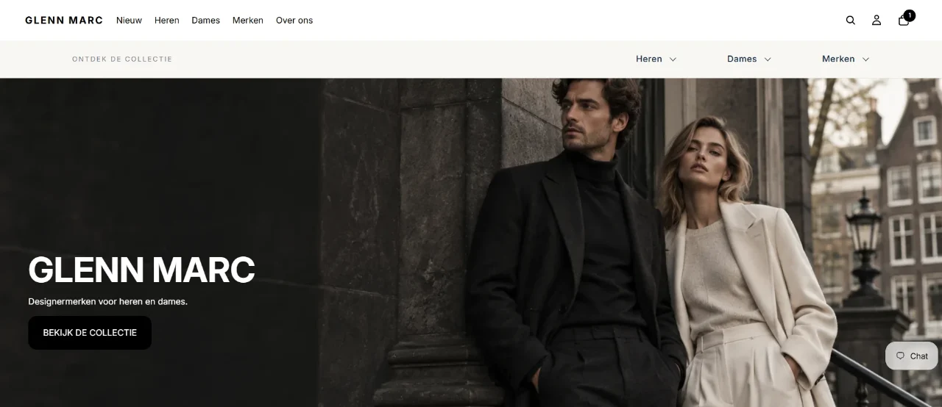Expand the Merken dropdown in collection bar

[x=845, y=59]
